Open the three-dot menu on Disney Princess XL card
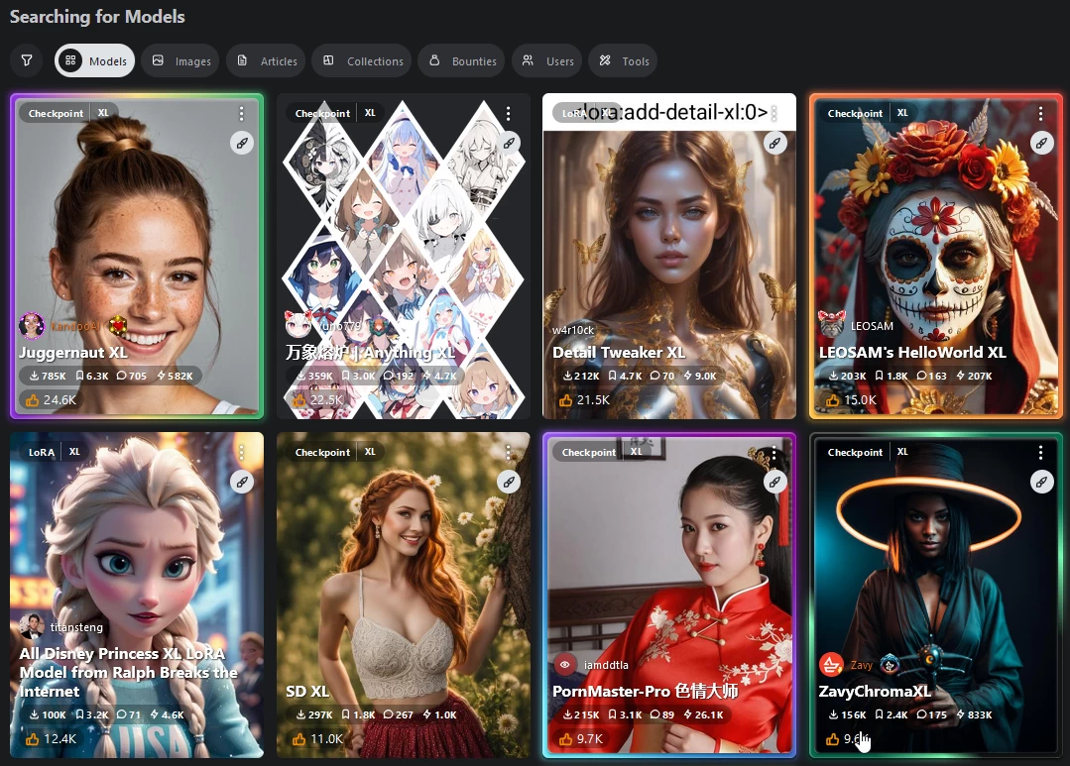1070x766 pixels. click(242, 452)
